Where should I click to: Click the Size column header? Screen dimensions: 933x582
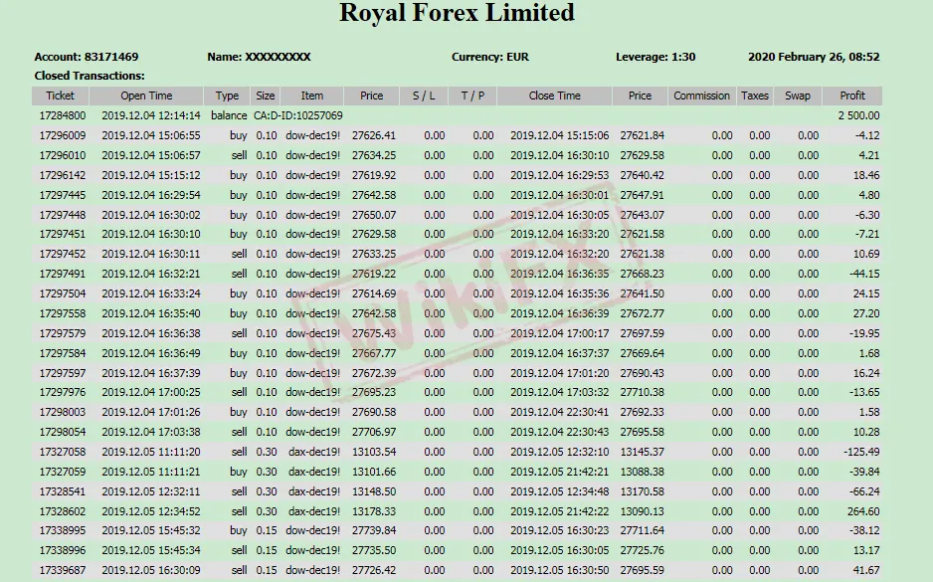[266, 96]
